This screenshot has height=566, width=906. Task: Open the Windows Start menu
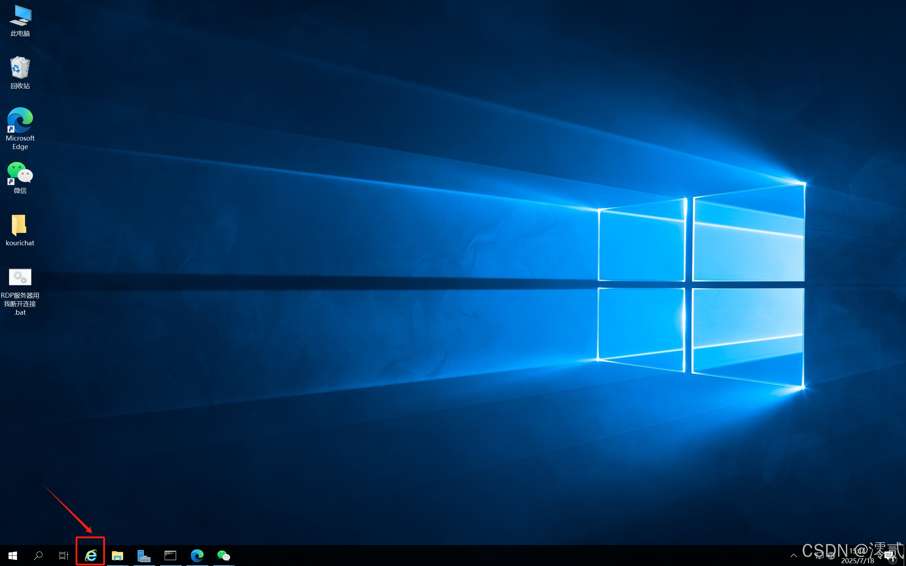coord(12,555)
